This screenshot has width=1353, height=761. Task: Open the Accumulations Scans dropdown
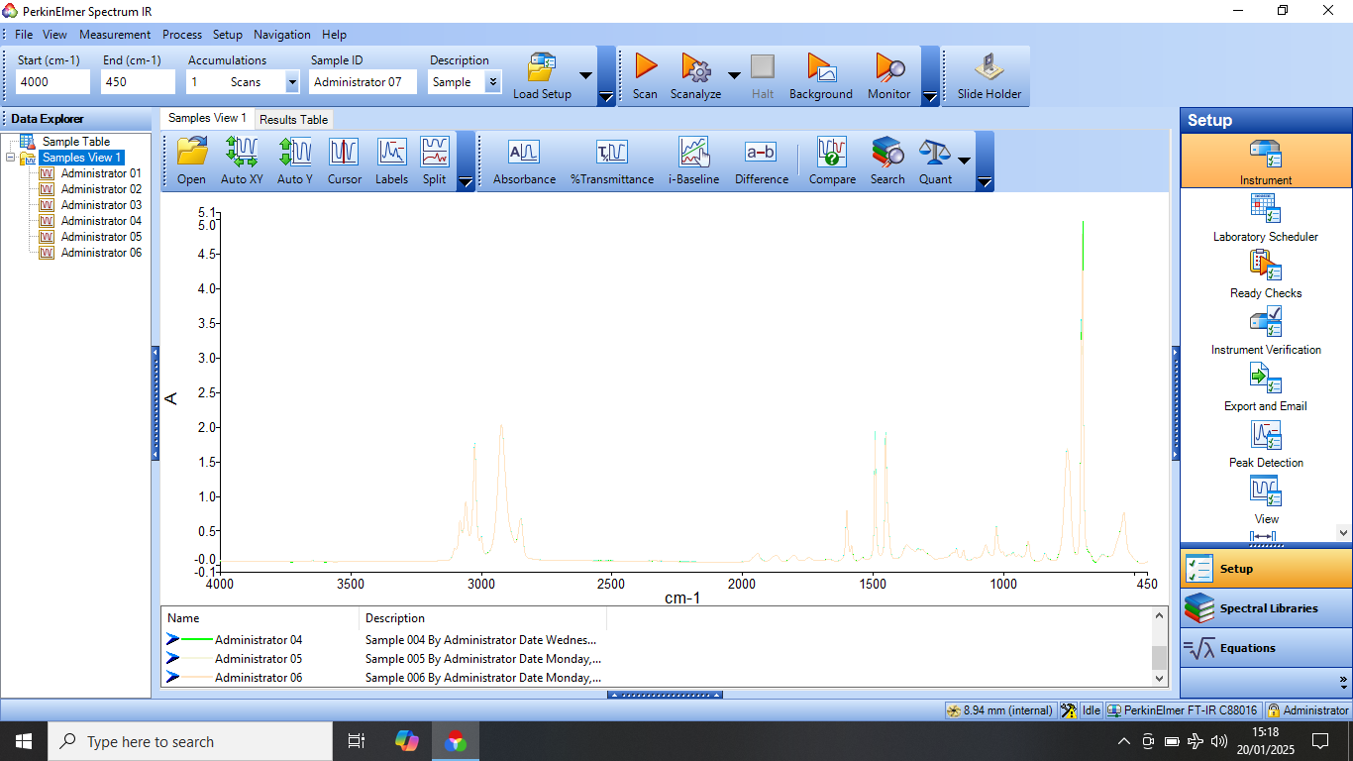click(x=292, y=82)
